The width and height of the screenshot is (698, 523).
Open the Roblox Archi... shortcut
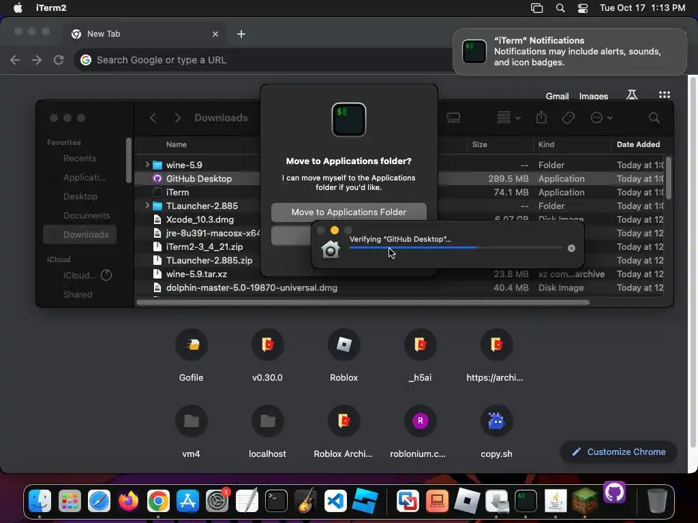tap(344, 432)
